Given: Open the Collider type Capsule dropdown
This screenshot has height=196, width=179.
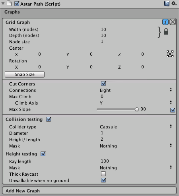Looking at the screenshot, I should click(x=135, y=127).
